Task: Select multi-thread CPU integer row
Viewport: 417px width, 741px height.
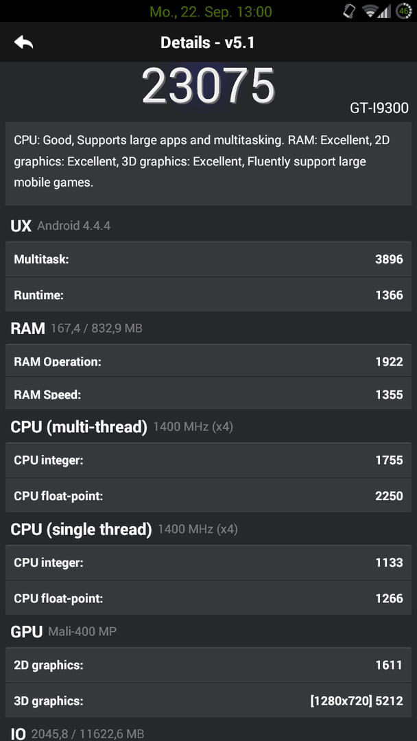Action: [x=208, y=460]
